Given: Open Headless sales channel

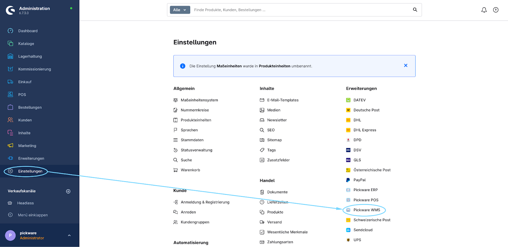Looking at the screenshot, I should point(25,203).
